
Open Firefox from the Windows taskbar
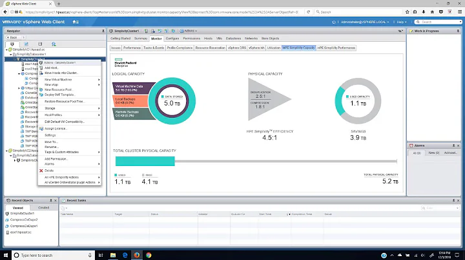pos(137,255)
